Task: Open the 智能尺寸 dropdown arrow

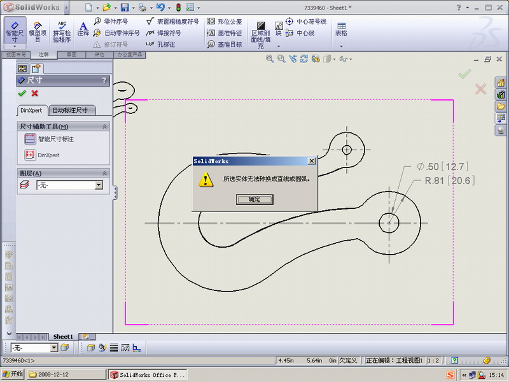Action: (15, 46)
